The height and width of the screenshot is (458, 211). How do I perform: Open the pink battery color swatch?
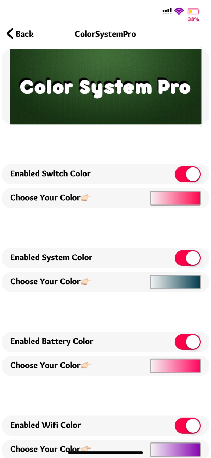[175, 366]
